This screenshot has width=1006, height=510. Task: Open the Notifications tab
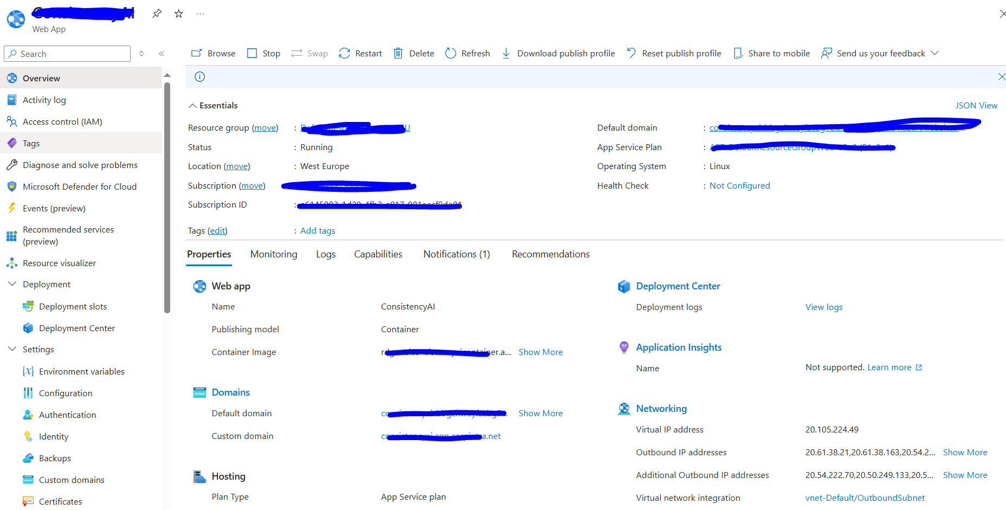[456, 254]
